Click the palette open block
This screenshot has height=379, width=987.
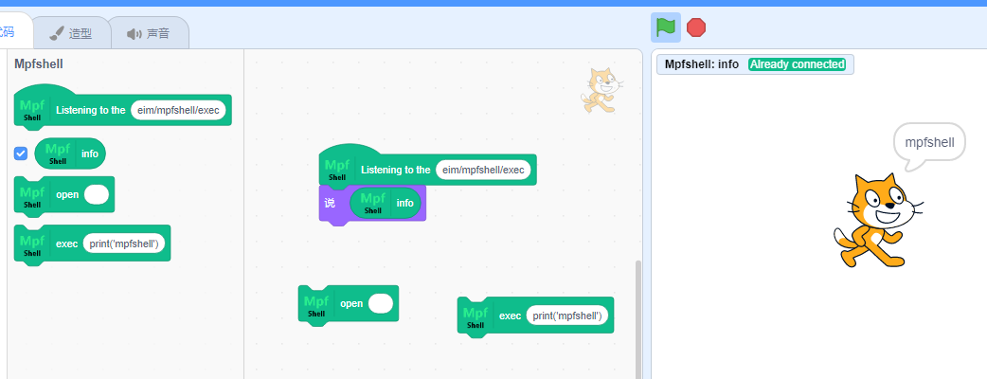(64, 195)
